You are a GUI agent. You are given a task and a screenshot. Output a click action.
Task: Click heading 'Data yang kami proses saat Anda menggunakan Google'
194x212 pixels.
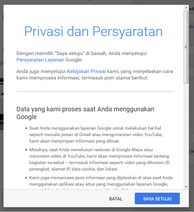85,113
